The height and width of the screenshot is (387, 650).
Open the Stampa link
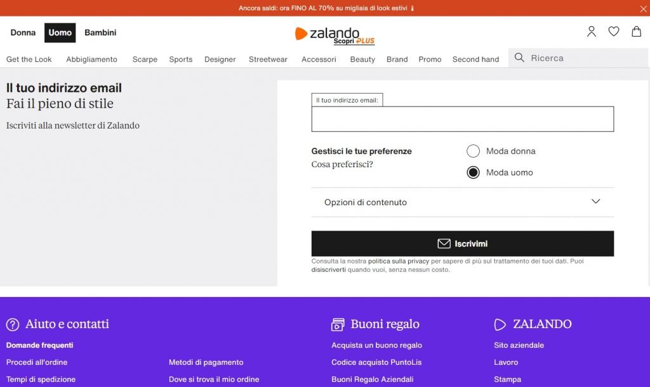[x=508, y=379]
